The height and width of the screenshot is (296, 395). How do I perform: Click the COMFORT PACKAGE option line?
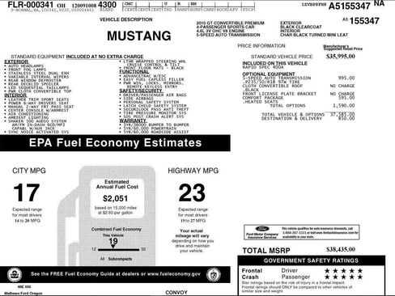pos(263,98)
